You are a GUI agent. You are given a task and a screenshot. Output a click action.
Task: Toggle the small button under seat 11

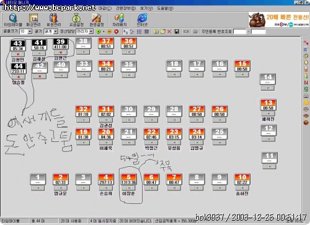269,167
